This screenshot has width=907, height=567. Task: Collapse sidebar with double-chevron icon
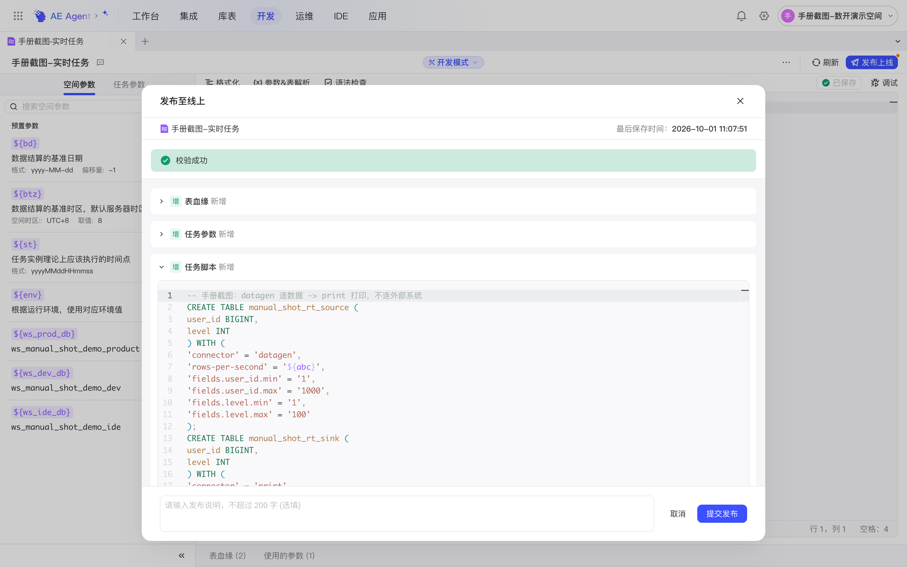coord(181,555)
